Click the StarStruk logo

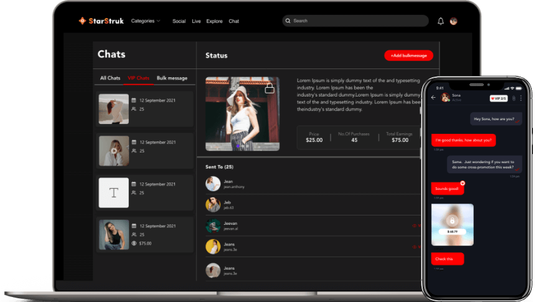101,21
